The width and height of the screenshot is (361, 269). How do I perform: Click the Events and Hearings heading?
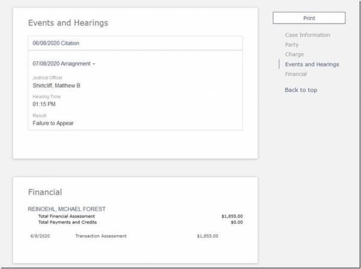click(68, 23)
